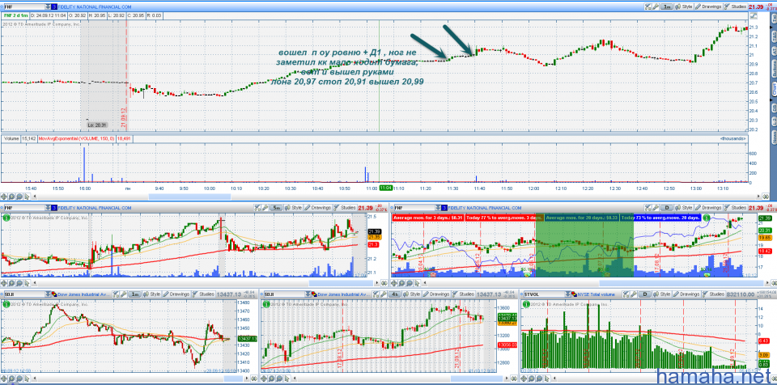Change the D timeframe on $TVOL chart

point(645,294)
